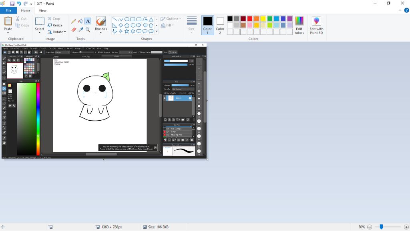Choose the Hexagon shape
This screenshot has height=231, width=410.
point(133,25)
